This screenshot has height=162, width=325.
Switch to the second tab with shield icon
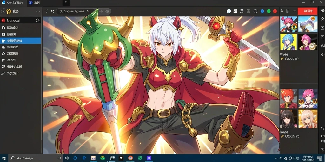coord(34,3)
